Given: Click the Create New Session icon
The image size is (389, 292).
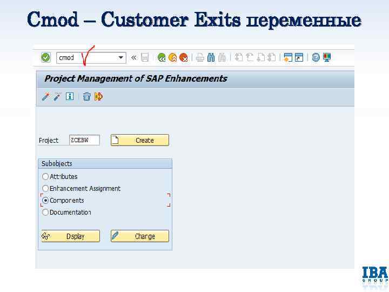Looking at the screenshot, I should coord(288,58).
